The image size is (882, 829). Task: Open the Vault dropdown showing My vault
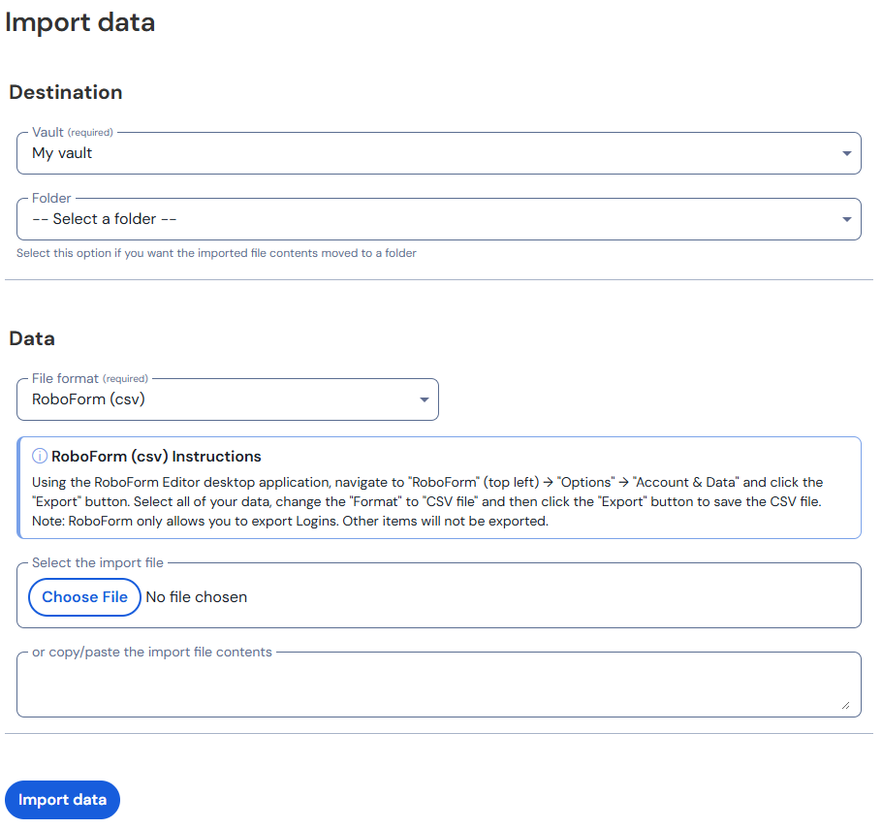point(439,153)
